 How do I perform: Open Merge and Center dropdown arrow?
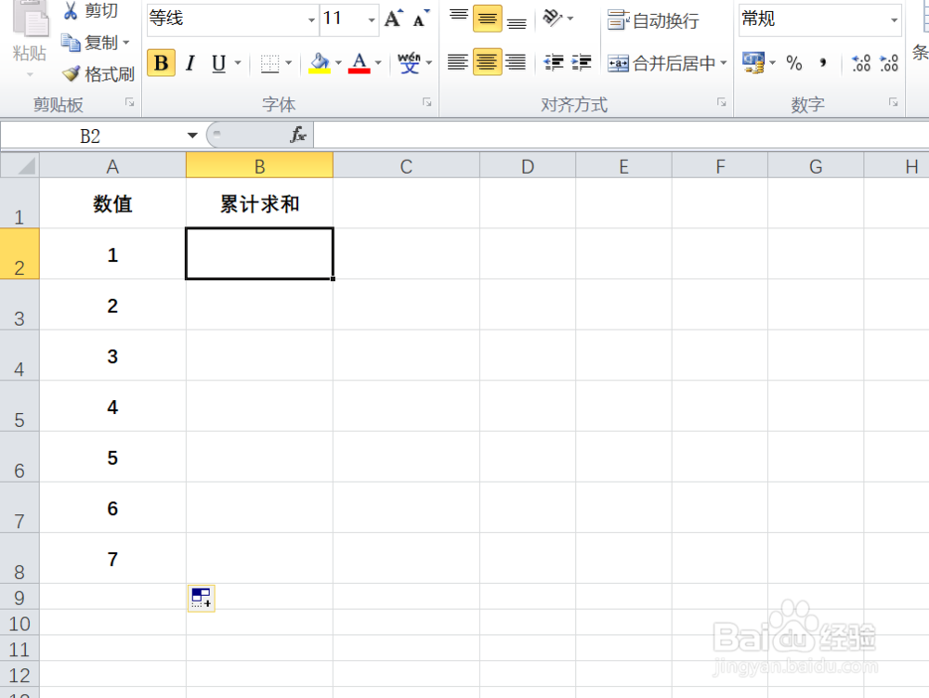(724, 63)
